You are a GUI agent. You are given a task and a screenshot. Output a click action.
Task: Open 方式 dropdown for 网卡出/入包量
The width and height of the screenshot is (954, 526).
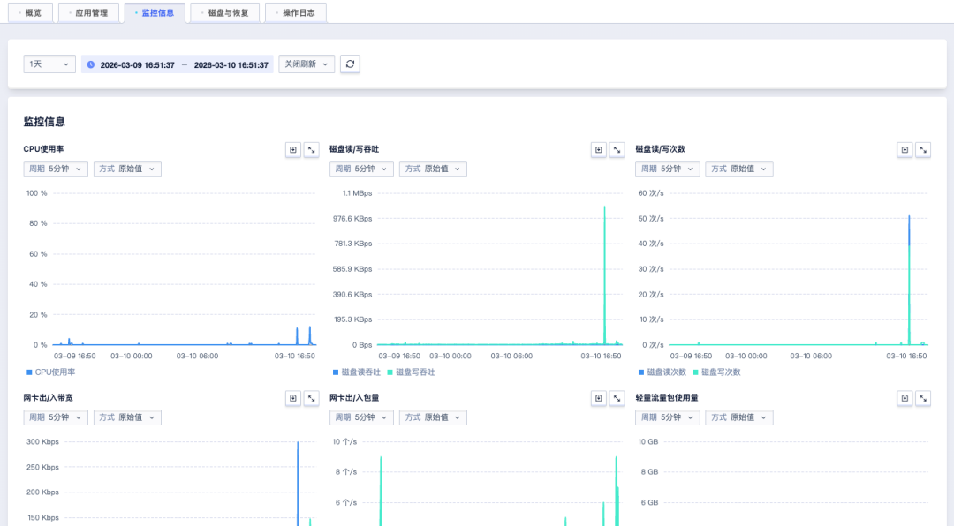pos(433,417)
